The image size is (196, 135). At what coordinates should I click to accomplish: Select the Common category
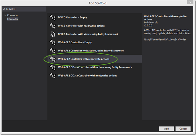pos(12,15)
